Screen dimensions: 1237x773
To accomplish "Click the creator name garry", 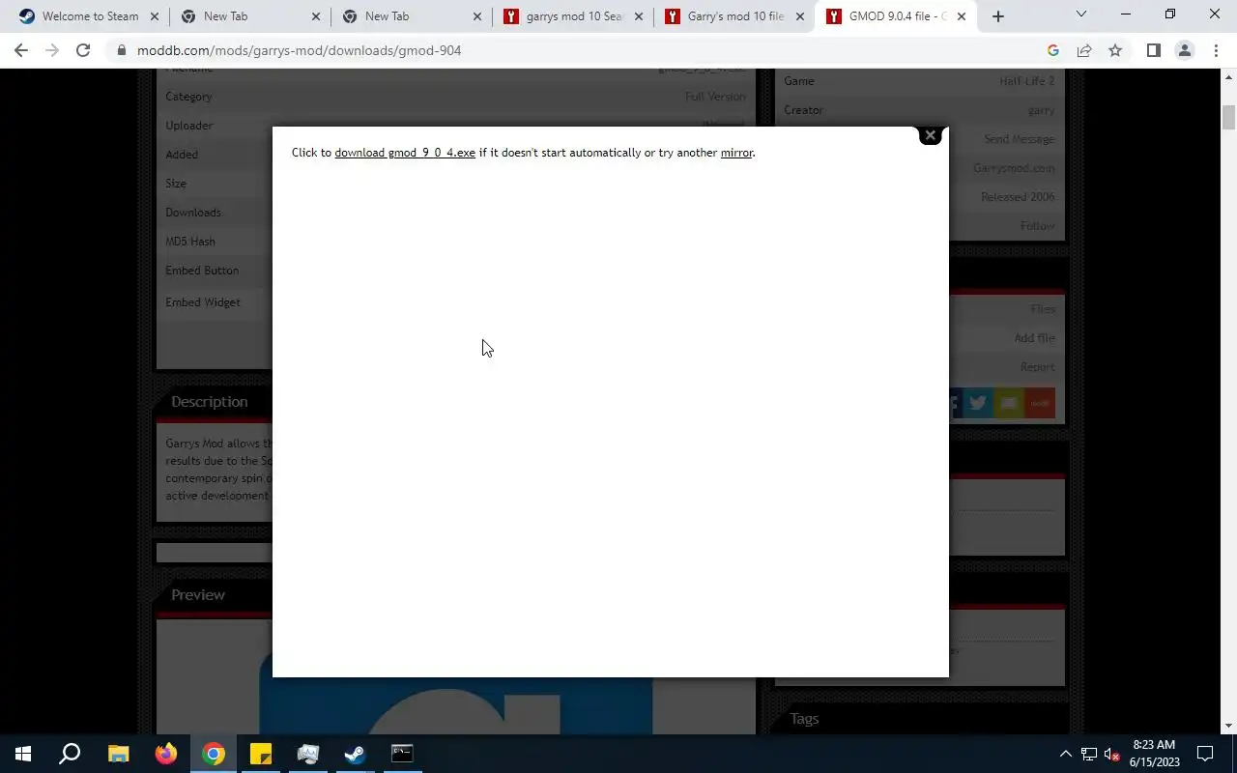I will point(1041,110).
